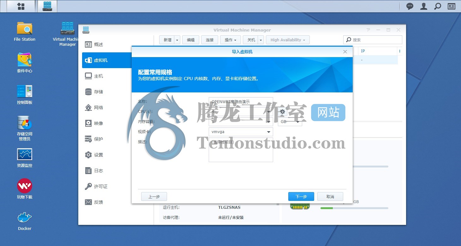Open the user account options icon
The height and width of the screenshot is (246, 461).
pos(424,6)
